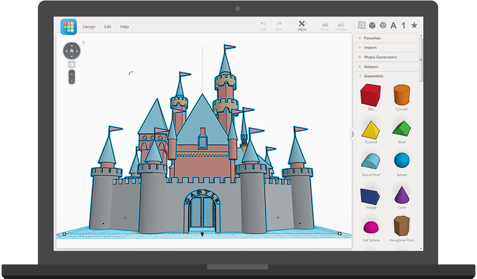
Task: Click the question mark help hint
Action: point(84,43)
